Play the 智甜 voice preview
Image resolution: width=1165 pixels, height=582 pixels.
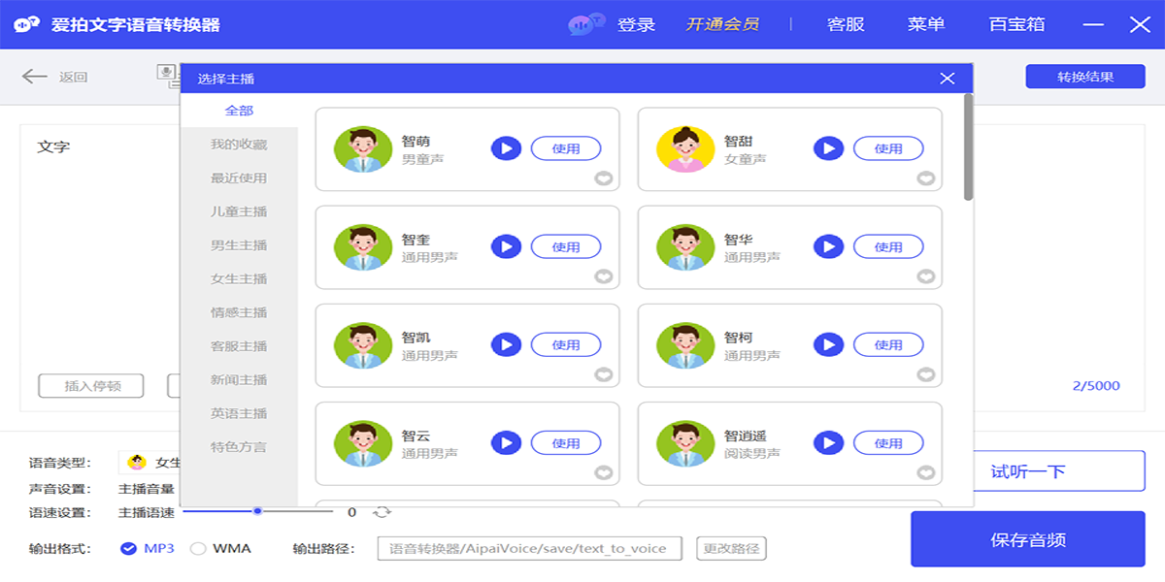[x=828, y=148]
